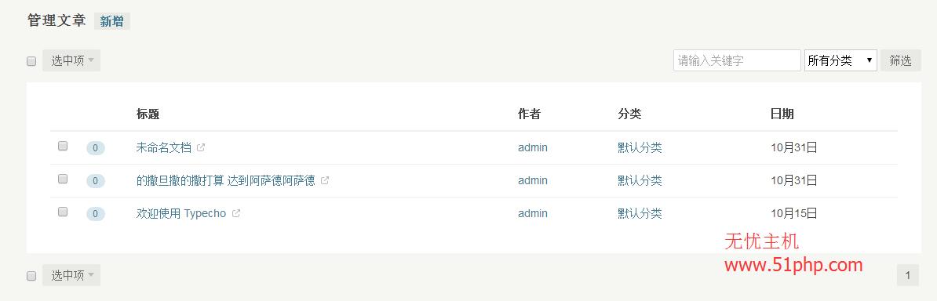The width and height of the screenshot is (937, 301).
Task: Open the 未命名文档 article title link
Action: click(164, 147)
